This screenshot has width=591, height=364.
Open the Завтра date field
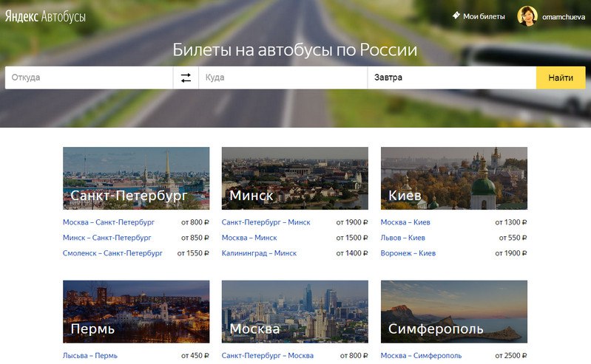(x=452, y=78)
